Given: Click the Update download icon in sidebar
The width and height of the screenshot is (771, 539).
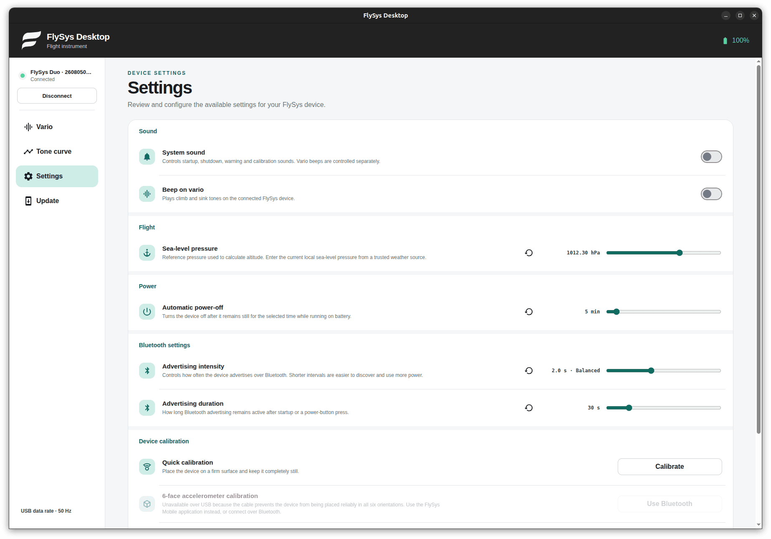Looking at the screenshot, I should click(28, 201).
